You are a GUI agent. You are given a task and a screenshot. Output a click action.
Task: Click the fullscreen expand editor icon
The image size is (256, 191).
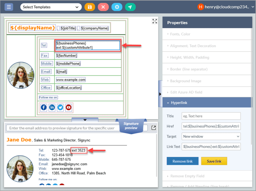[x=155, y=21]
